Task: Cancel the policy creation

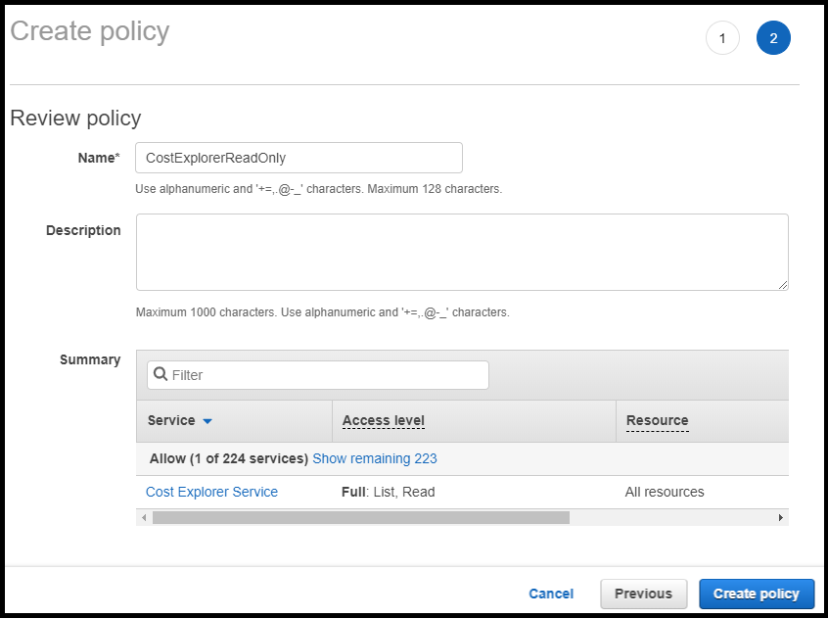Action: pyautogui.click(x=551, y=594)
